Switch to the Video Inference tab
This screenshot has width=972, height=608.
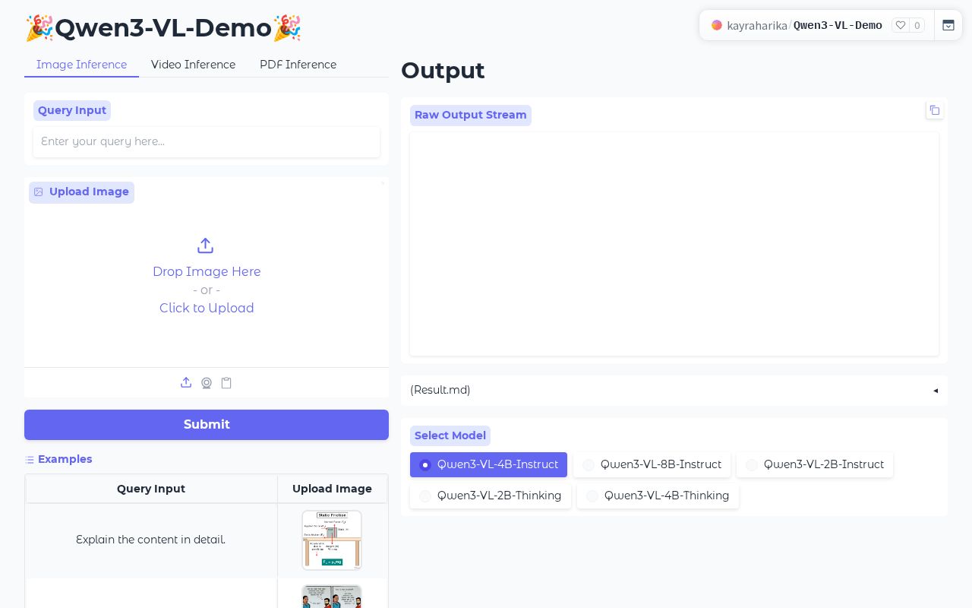[193, 65]
